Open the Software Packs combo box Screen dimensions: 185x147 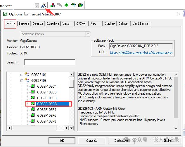pos(56,34)
